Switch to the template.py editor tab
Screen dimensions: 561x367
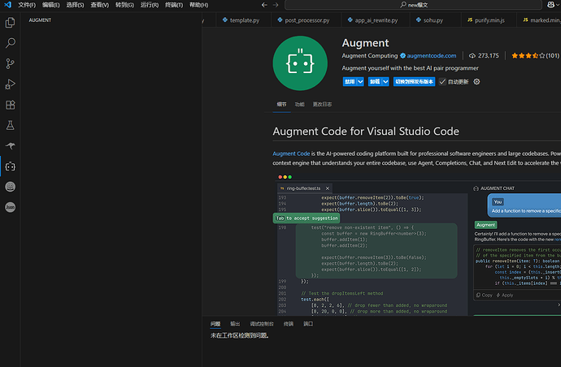click(x=244, y=20)
